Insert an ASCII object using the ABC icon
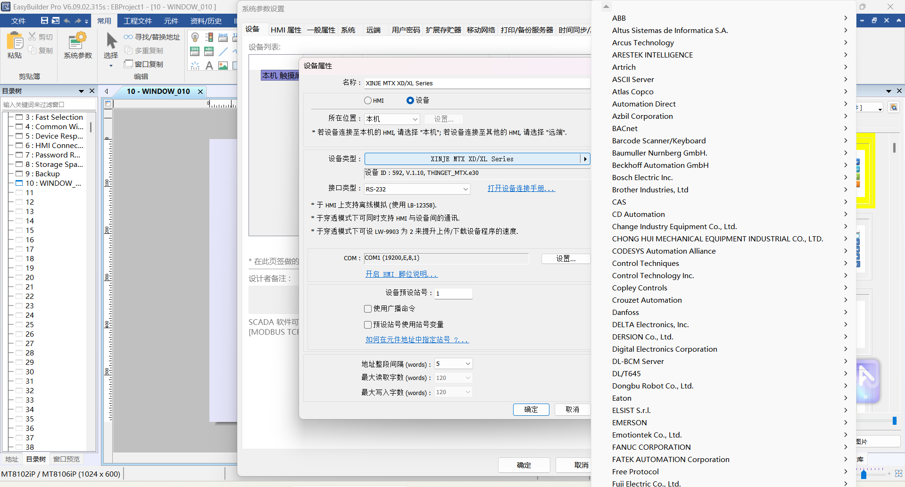Image resolution: width=905 pixels, height=487 pixels. (209, 51)
